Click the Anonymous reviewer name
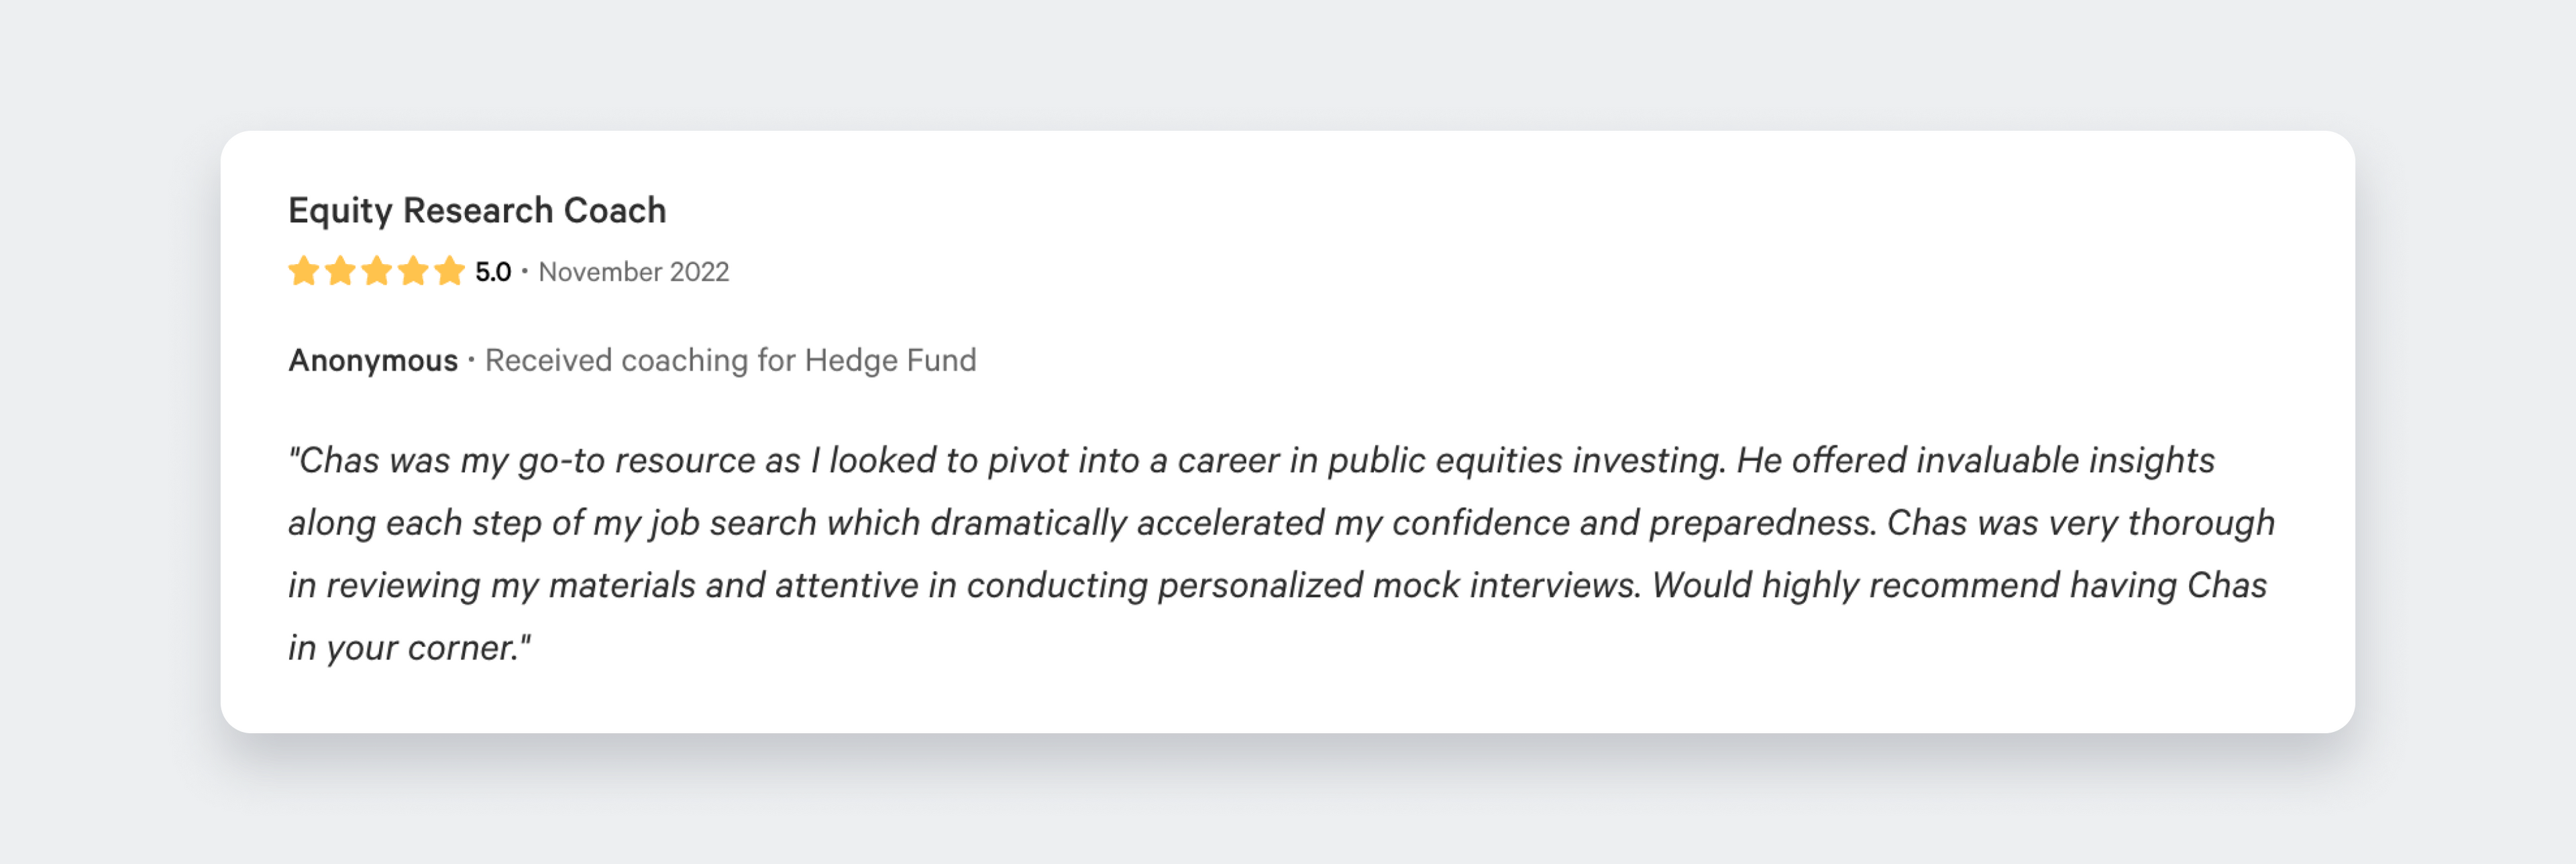Screen dimensions: 2576x864 pyautogui.click(x=373, y=359)
